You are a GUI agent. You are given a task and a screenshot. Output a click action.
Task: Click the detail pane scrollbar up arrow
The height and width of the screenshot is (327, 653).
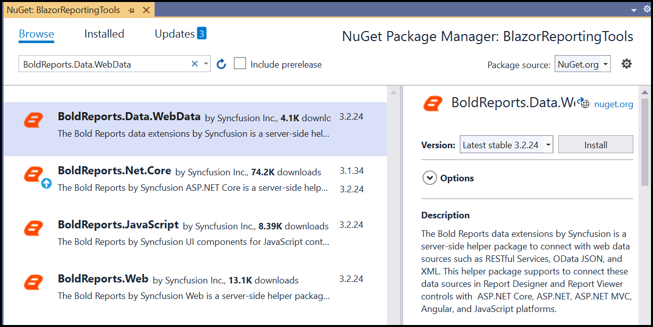pos(645,92)
